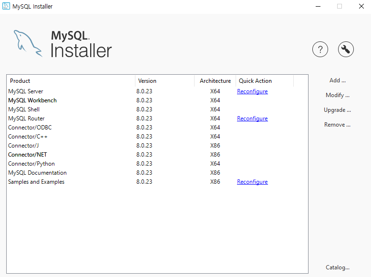The height and width of the screenshot is (277, 371).
Task: Reconfigure MySQL Router
Action: [x=252, y=119]
